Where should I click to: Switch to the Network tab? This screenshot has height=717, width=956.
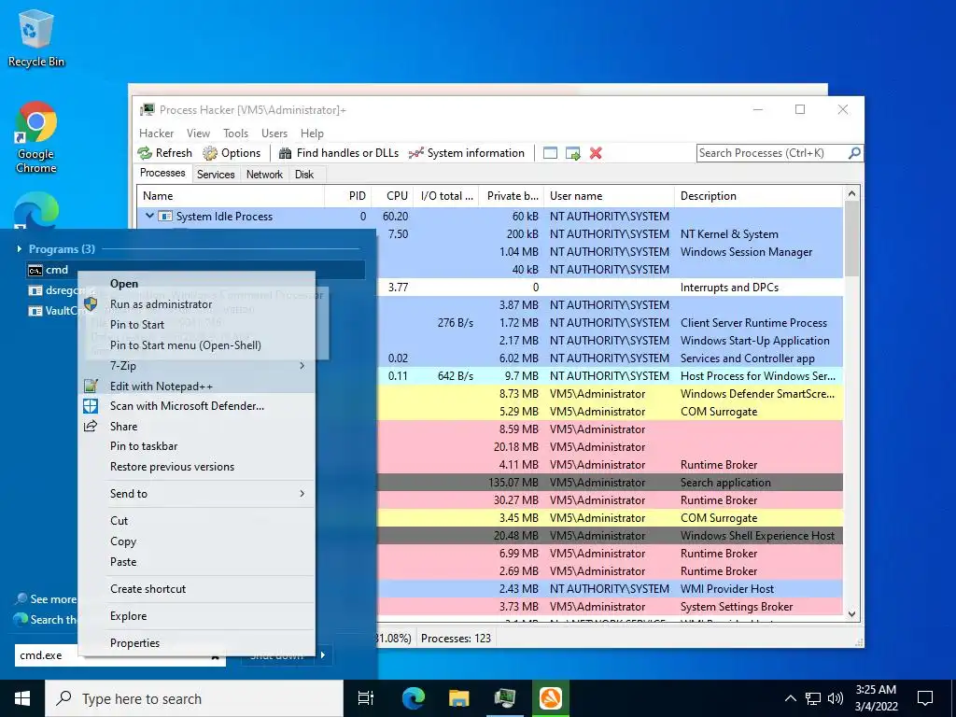coord(264,175)
